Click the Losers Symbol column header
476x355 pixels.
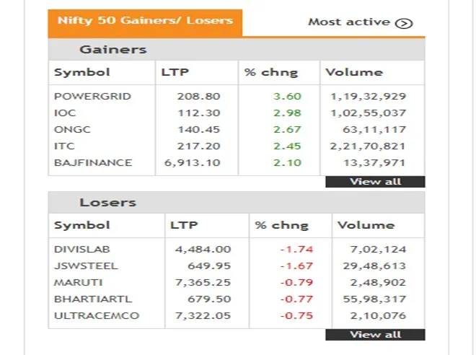coord(82,225)
